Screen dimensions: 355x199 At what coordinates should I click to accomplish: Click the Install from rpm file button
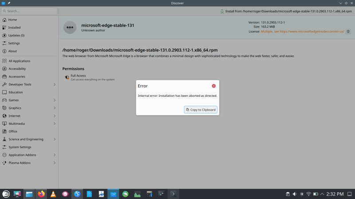point(286,11)
